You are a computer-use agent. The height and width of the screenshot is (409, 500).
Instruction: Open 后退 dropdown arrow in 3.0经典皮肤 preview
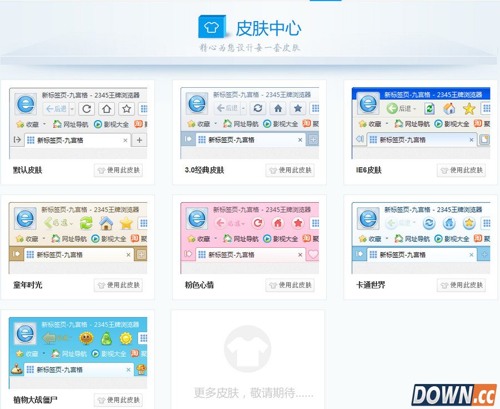click(243, 108)
